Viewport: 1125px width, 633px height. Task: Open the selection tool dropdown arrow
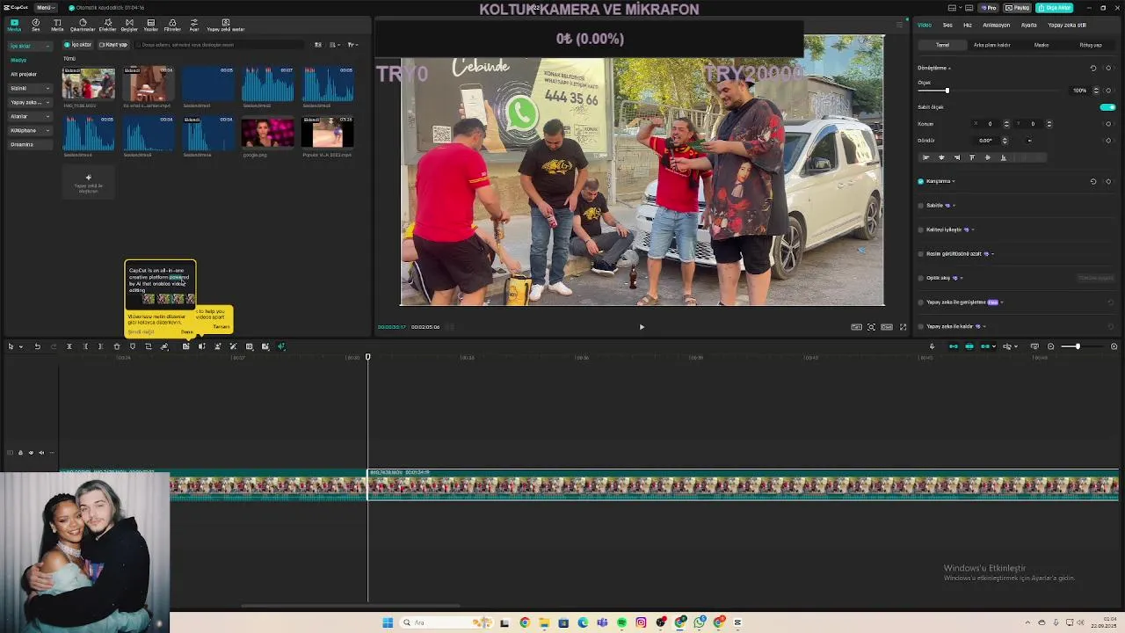point(20,346)
